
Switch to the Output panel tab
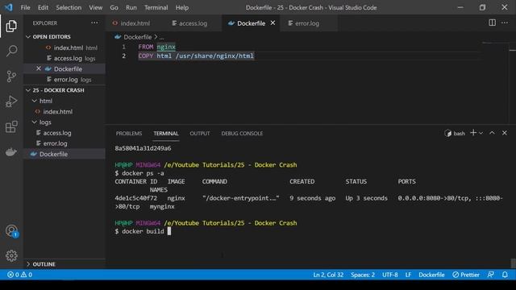(199, 133)
